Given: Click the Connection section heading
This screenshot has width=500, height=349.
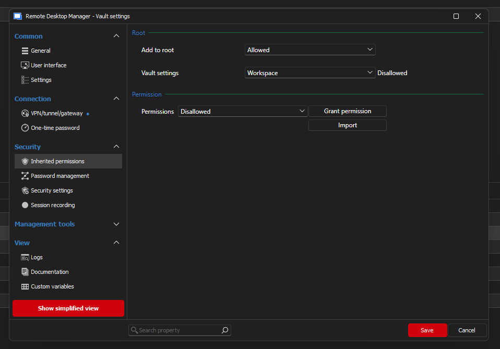Looking at the screenshot, I should pyautogui.click(x=33, y=99).
